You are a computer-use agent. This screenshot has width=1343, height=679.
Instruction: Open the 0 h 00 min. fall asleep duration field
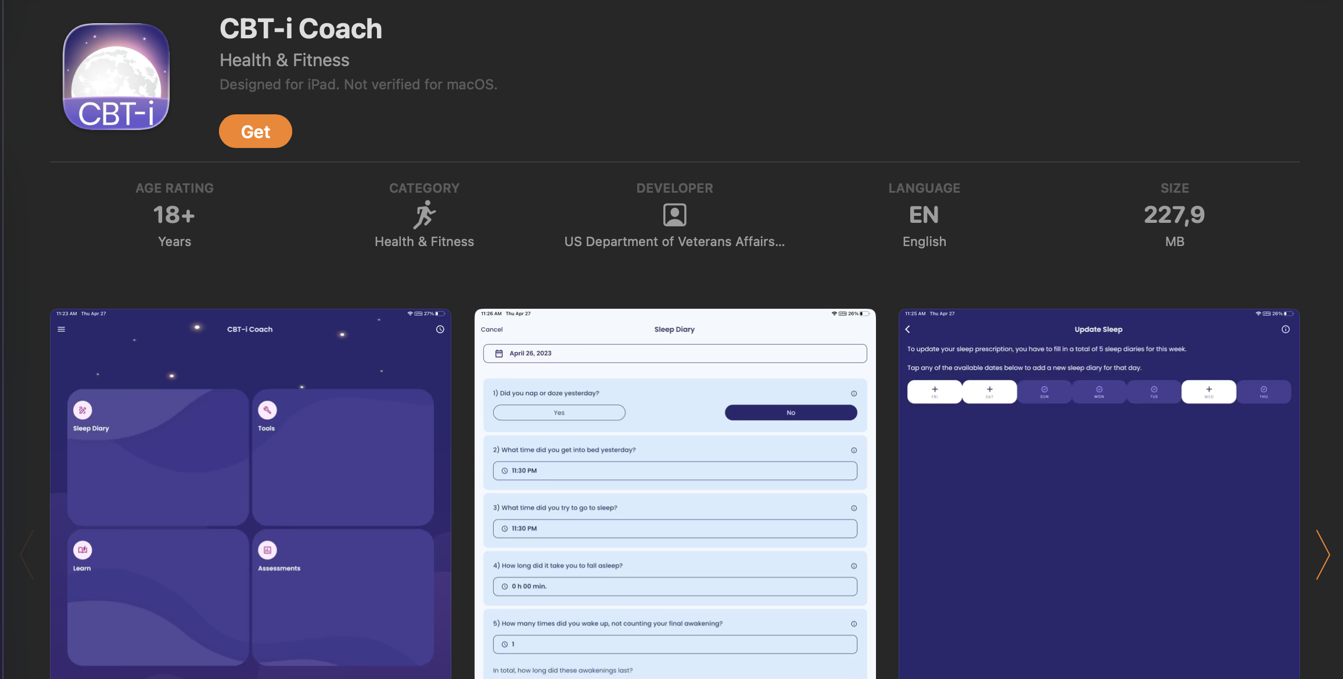(x=675, y=587)
